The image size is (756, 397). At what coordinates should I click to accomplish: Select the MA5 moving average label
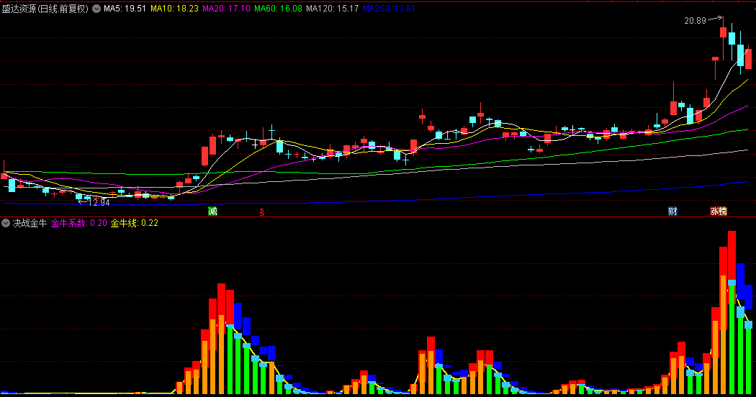(x=125, y=9)
